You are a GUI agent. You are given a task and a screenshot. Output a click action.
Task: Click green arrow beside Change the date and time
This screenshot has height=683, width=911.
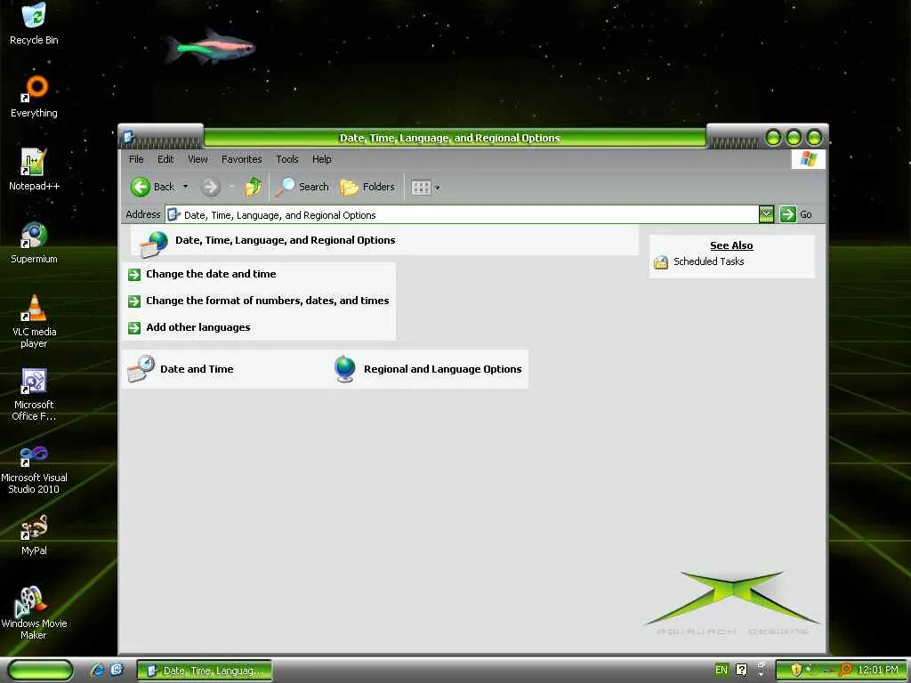[x=134, y=275]
